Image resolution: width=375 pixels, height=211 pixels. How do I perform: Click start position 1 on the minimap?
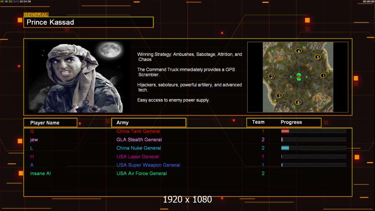[x=323, y=75]
